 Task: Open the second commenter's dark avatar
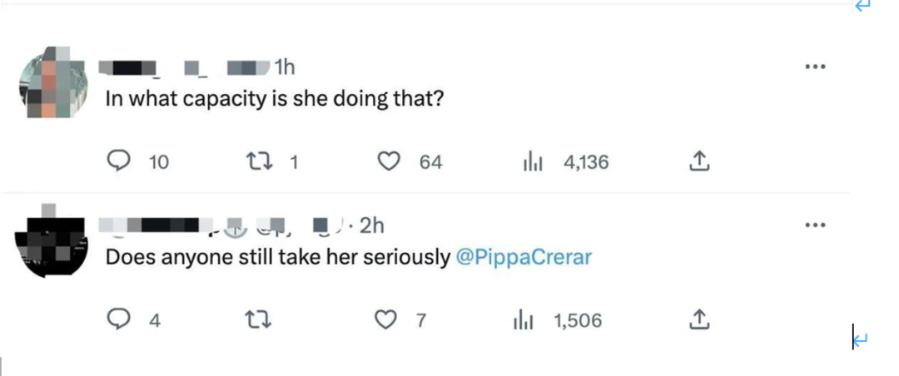click(x=55, y=245)
